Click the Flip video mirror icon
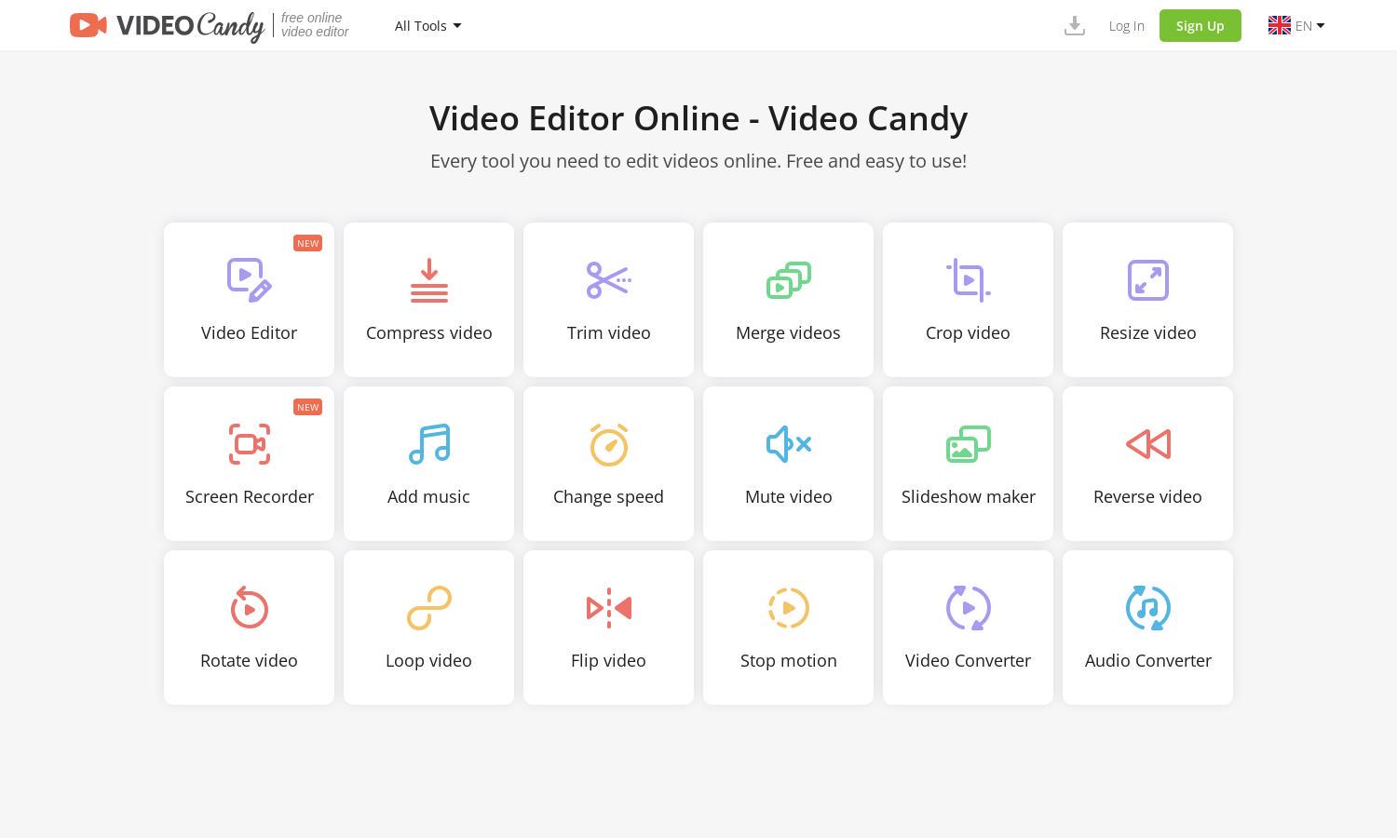The image size is (1397, 838). (609, 608)
